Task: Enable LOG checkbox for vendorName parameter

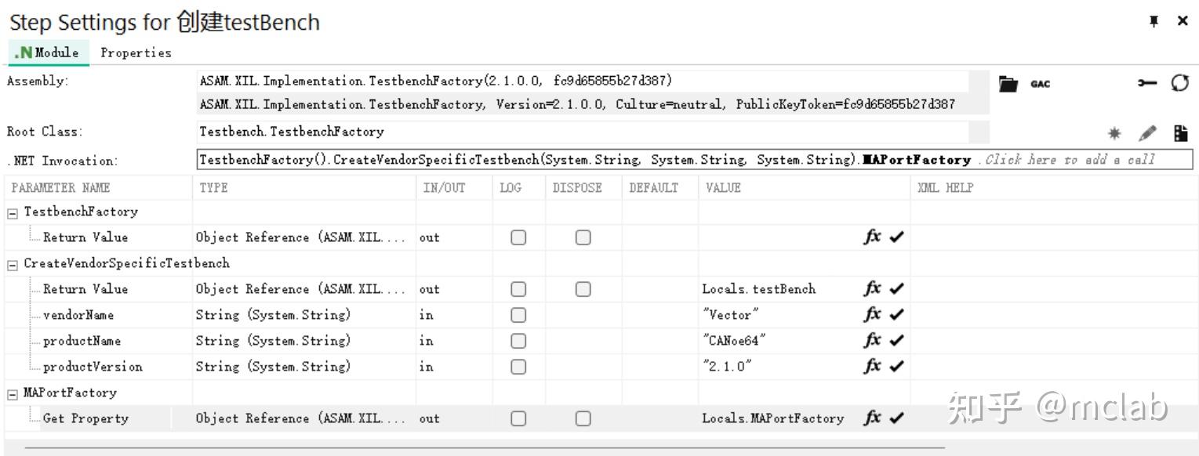Action: (x=518, y=315)
